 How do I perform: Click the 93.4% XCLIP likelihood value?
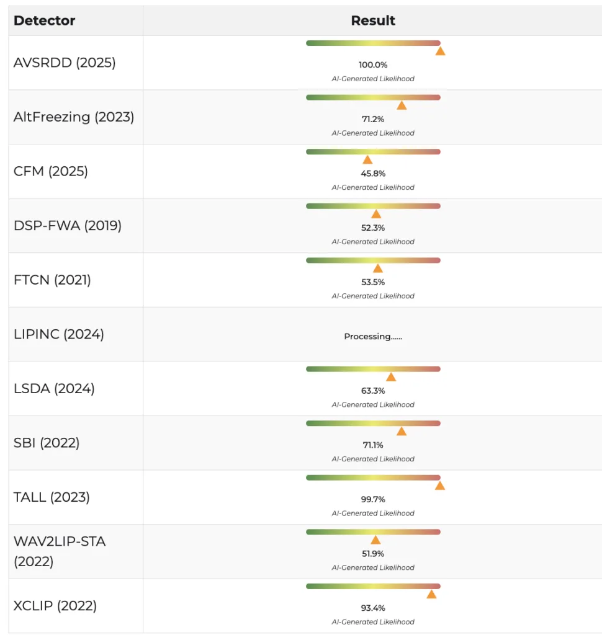373,608
